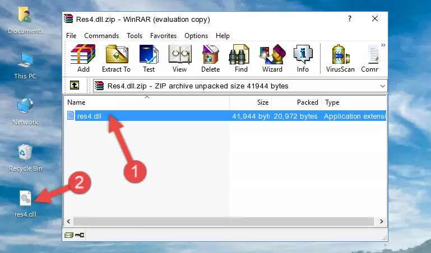431x253 pixels.
Task: Click the Application extension type cell
Action: coord(355,116)
